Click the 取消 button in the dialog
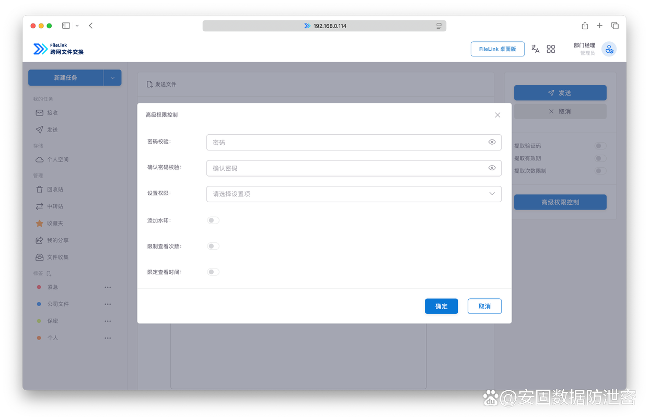The height and width of the screenshot is (420, 649). (484, 306)
